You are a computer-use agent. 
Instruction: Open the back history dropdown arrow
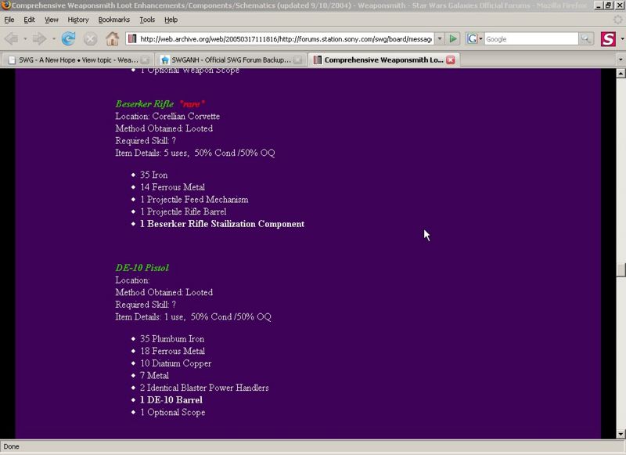pos(24,38)
